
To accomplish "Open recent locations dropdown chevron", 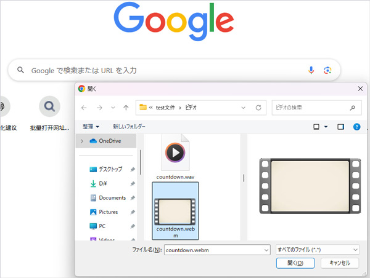I will click(113, 108).
